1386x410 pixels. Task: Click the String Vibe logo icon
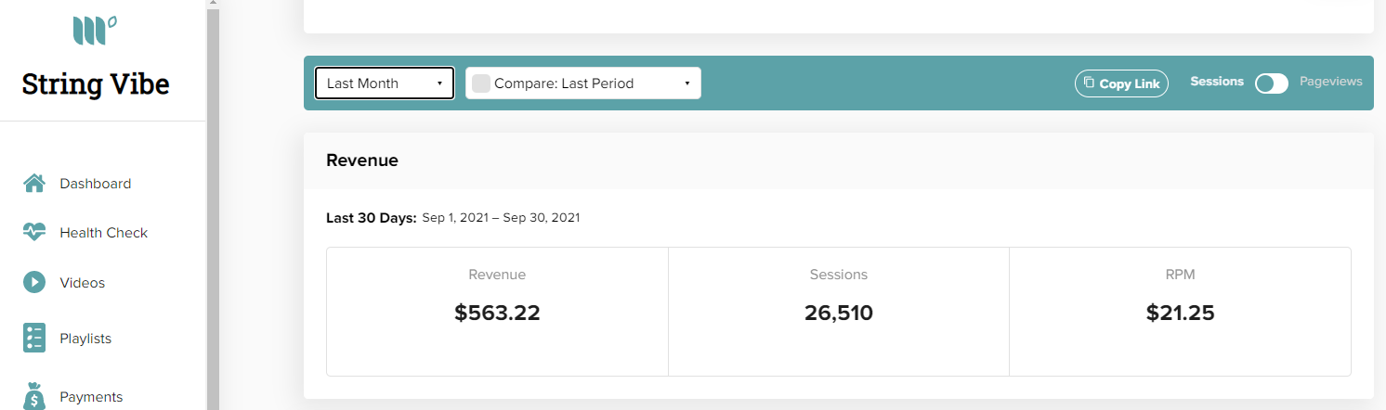pos(95,30)
